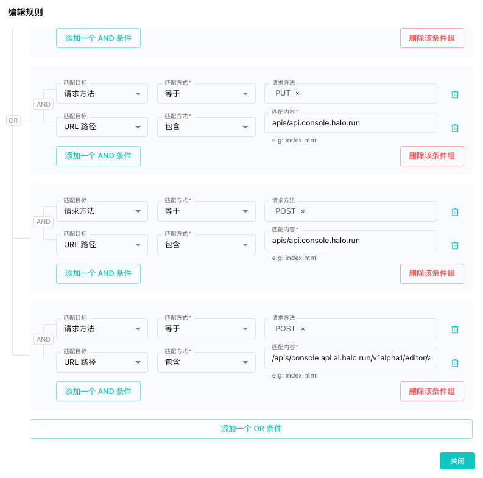
Task: Edit /apis/console.api.ai.halo.run match content field
Action: click(351, 358)
